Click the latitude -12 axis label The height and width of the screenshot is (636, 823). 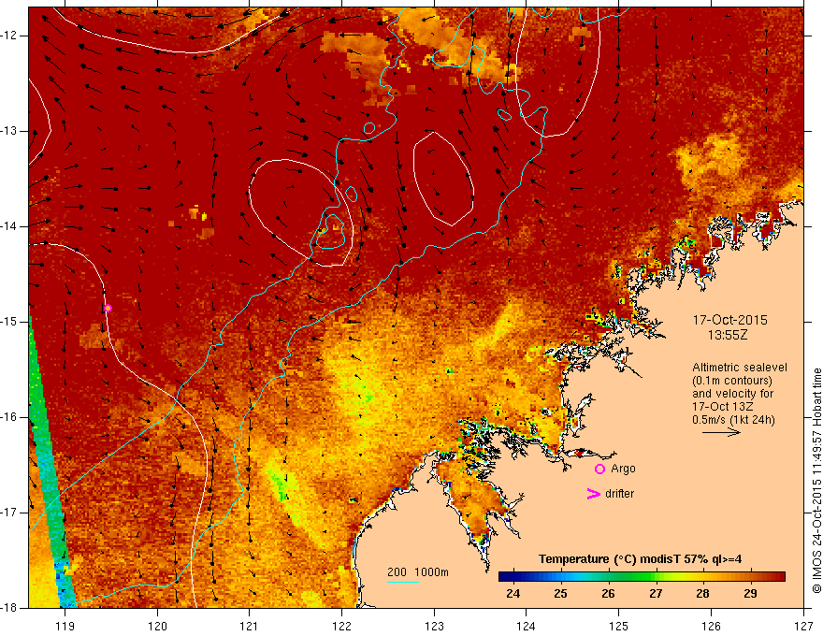(x=10, y=36)
